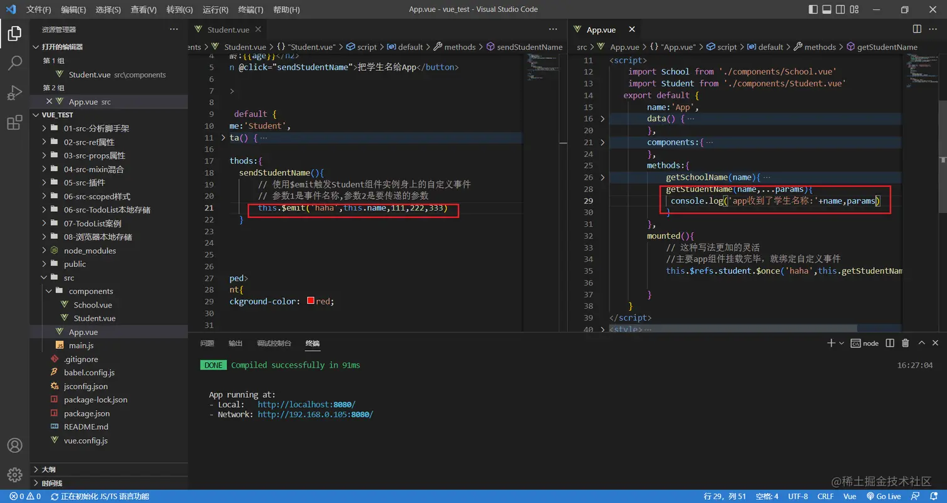The image size is (947, 503).
Task: Open the 帮助(H) menu
Action: (287, 9)
